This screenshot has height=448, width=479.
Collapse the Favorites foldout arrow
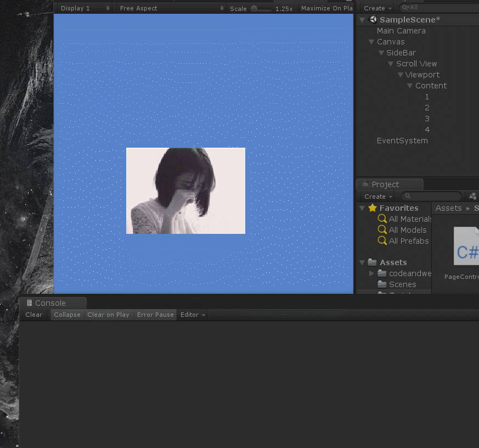[x=362, y=208]
